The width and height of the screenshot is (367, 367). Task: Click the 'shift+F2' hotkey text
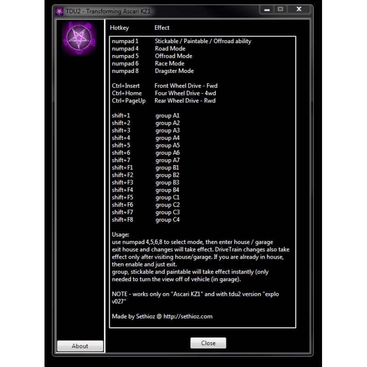point(122,175)
